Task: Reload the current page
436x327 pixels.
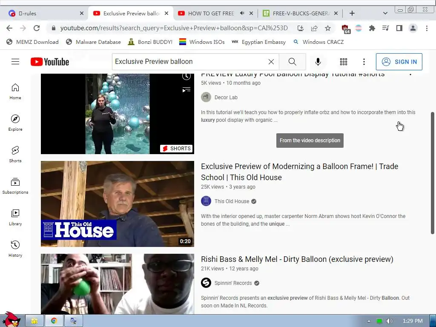Action: 37,28
